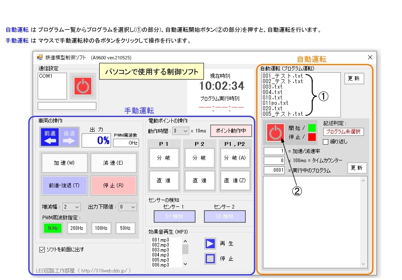Click the MP3 play (再生) icon
Screen dimensions: 402x280
210,244
